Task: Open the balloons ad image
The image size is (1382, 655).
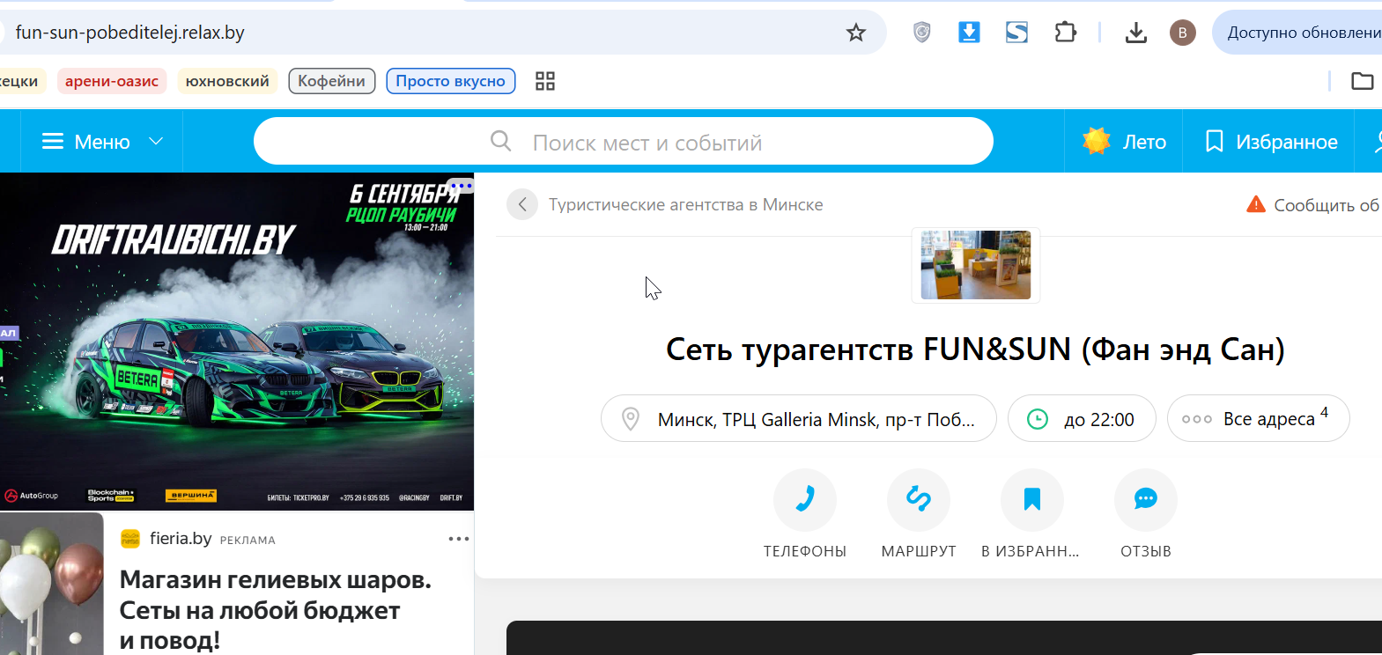Action: (x=52, y=584)
